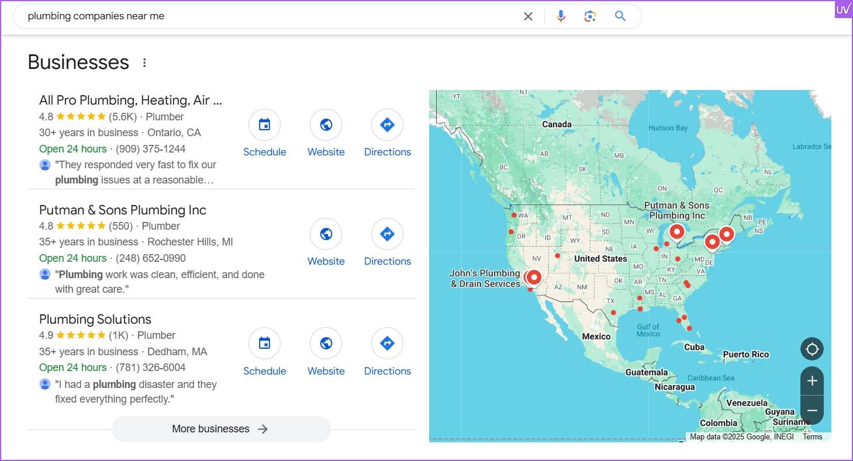
Task: Click "United States" label on map
Action: point(600,258)
